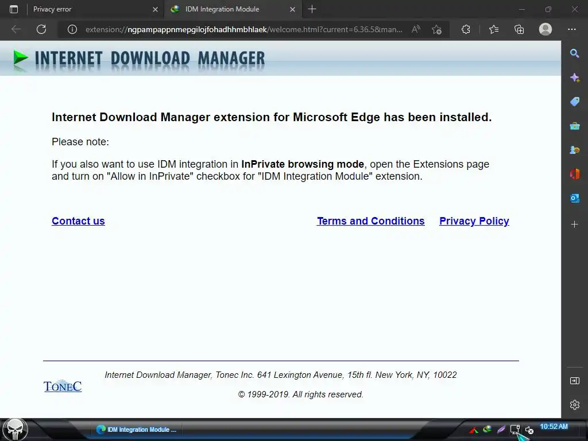This screenshot has height=441, width=588.
Task: Open sidebar settings gear
Action: (574, 405)
